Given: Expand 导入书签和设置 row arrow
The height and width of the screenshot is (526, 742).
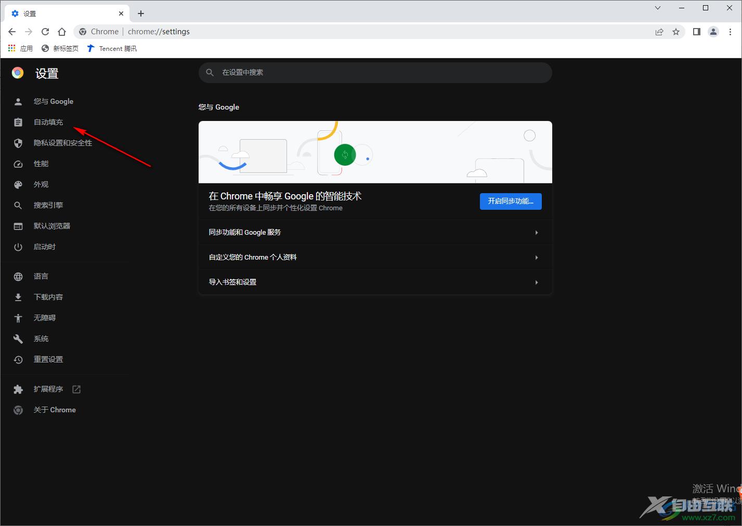Looking at the screenshot, I should [x=537, y=282].
